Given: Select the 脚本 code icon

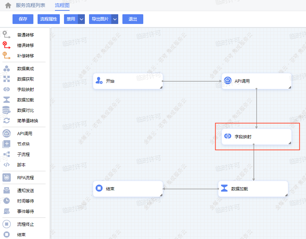Looking at the screenshot, I should click(x=7, y=165).
